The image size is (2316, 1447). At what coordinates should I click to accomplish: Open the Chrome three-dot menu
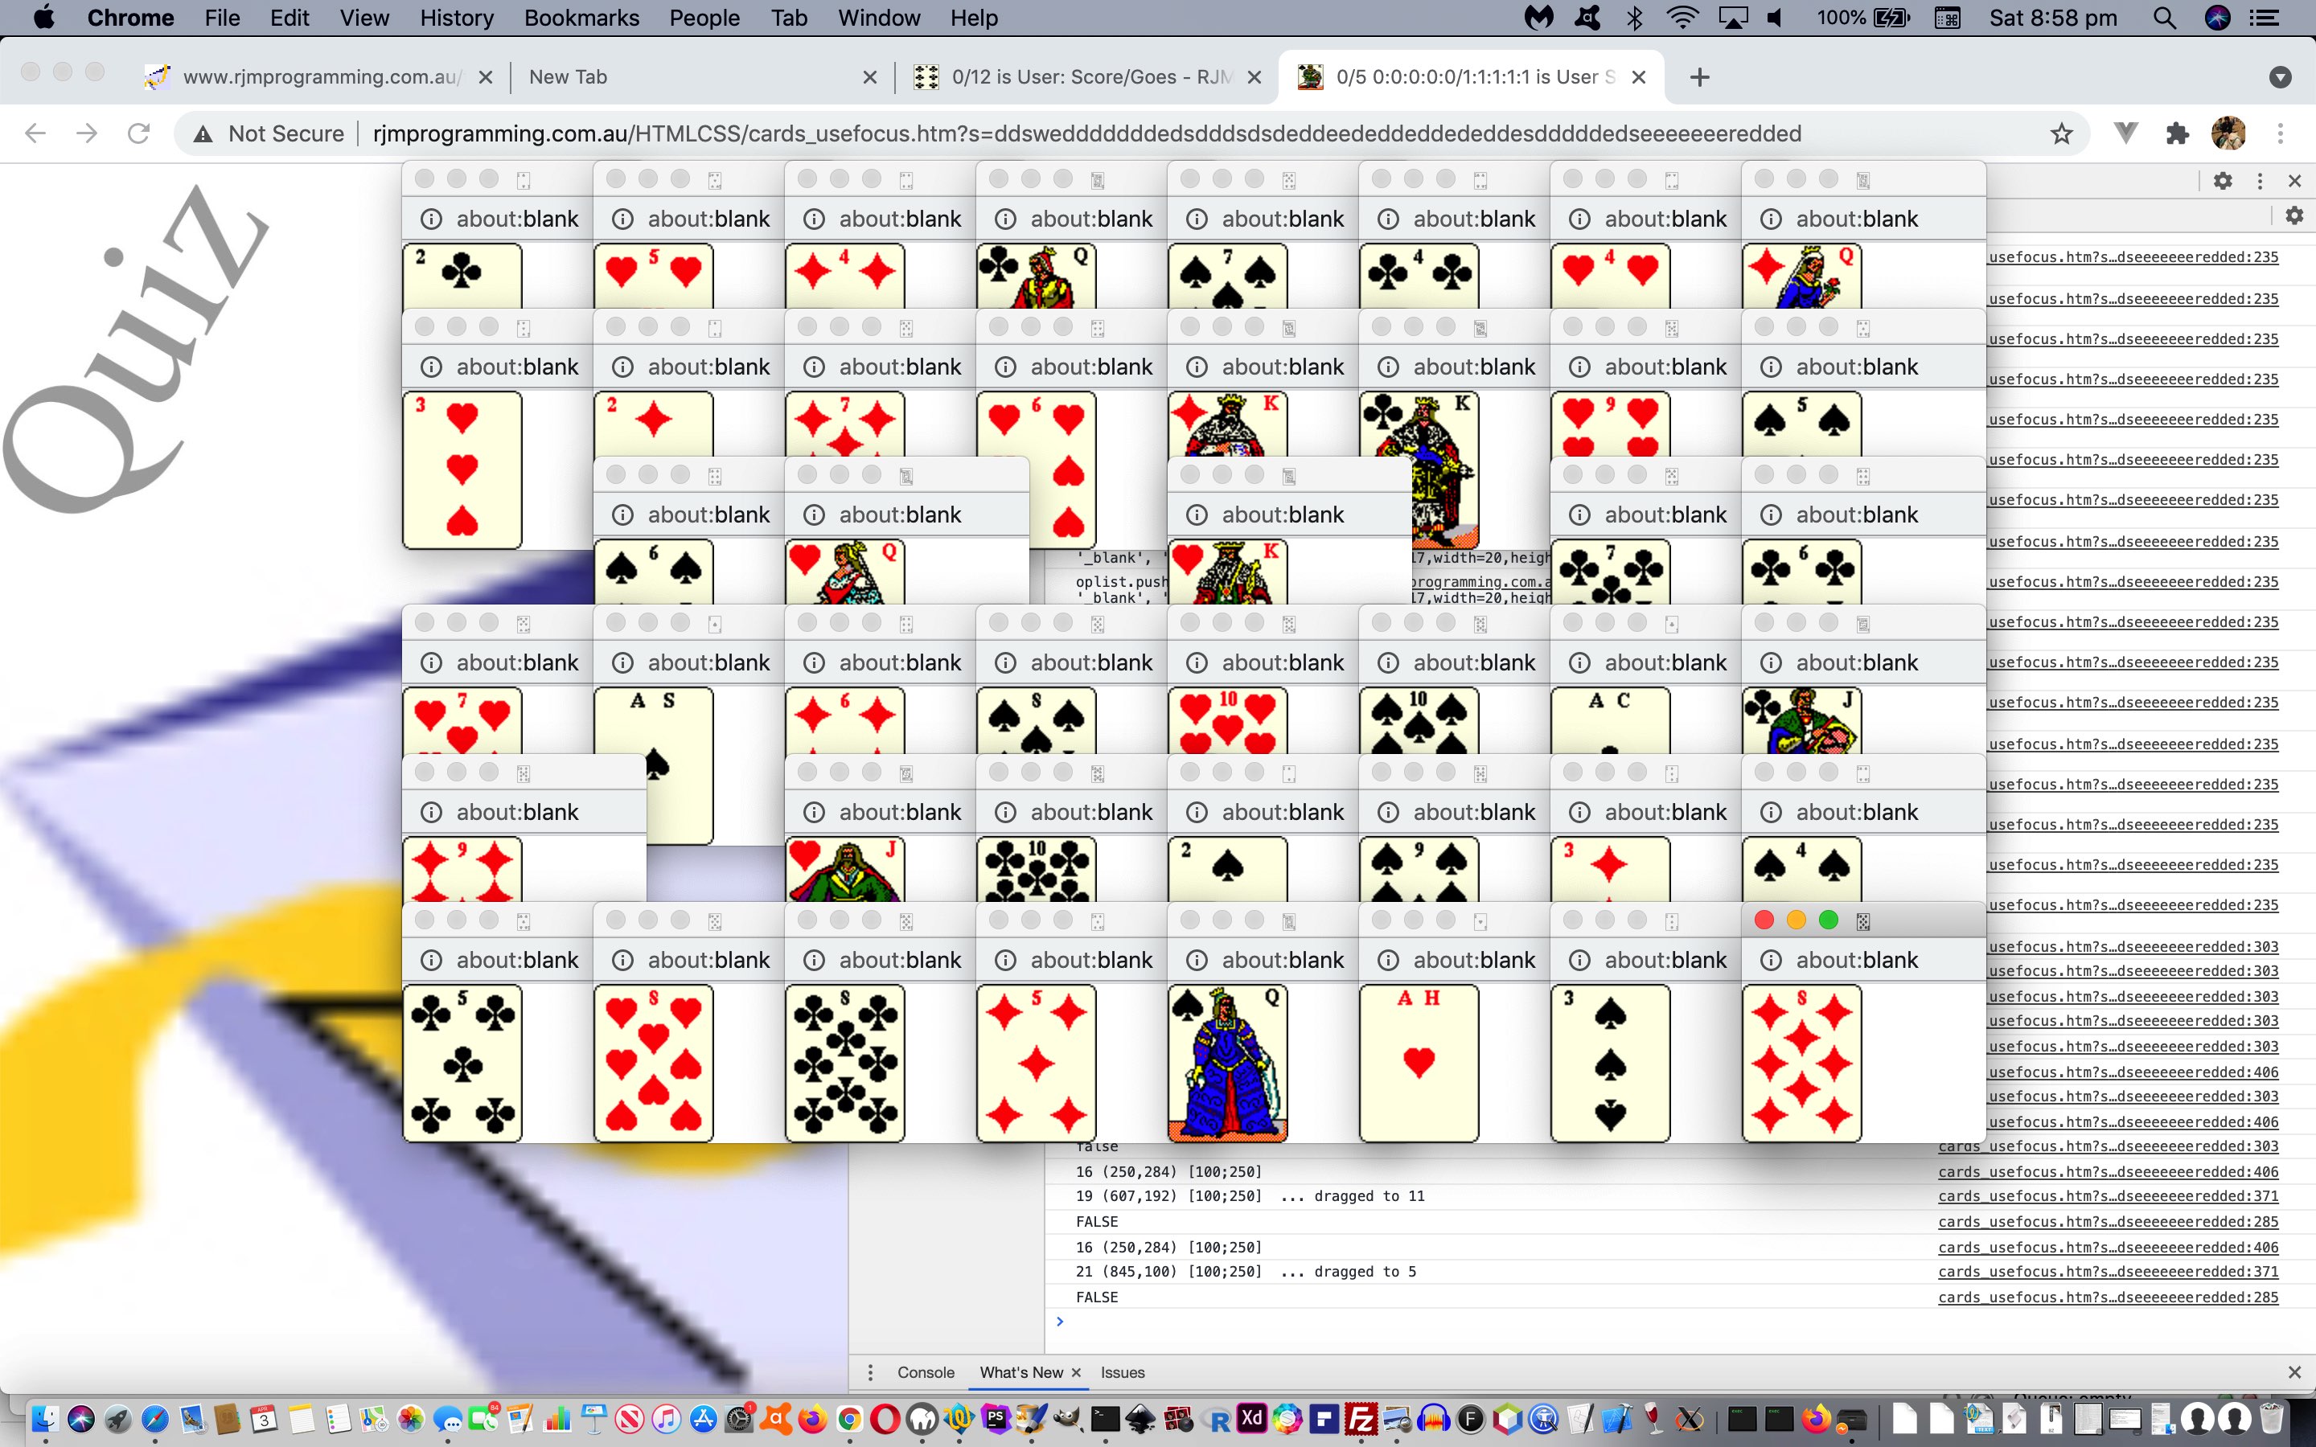[x=2281, y=133]
